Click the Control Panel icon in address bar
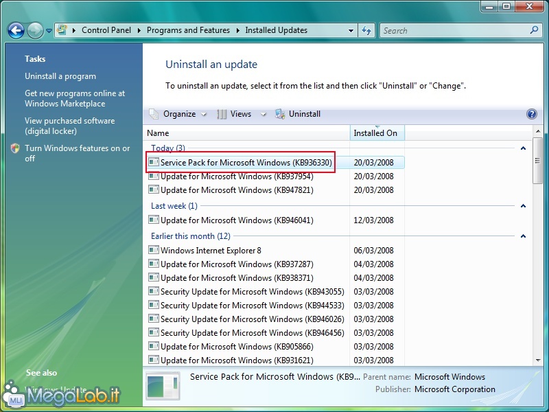 (62, 30)
